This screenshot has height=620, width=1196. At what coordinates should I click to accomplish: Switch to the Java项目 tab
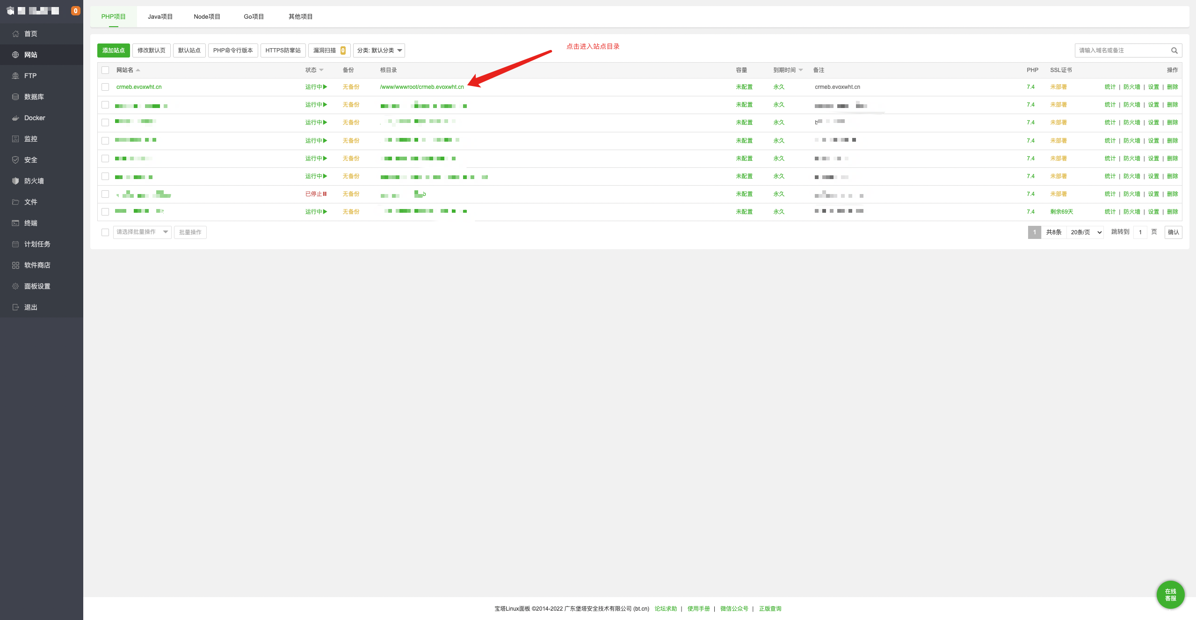(x=160, y=16)
